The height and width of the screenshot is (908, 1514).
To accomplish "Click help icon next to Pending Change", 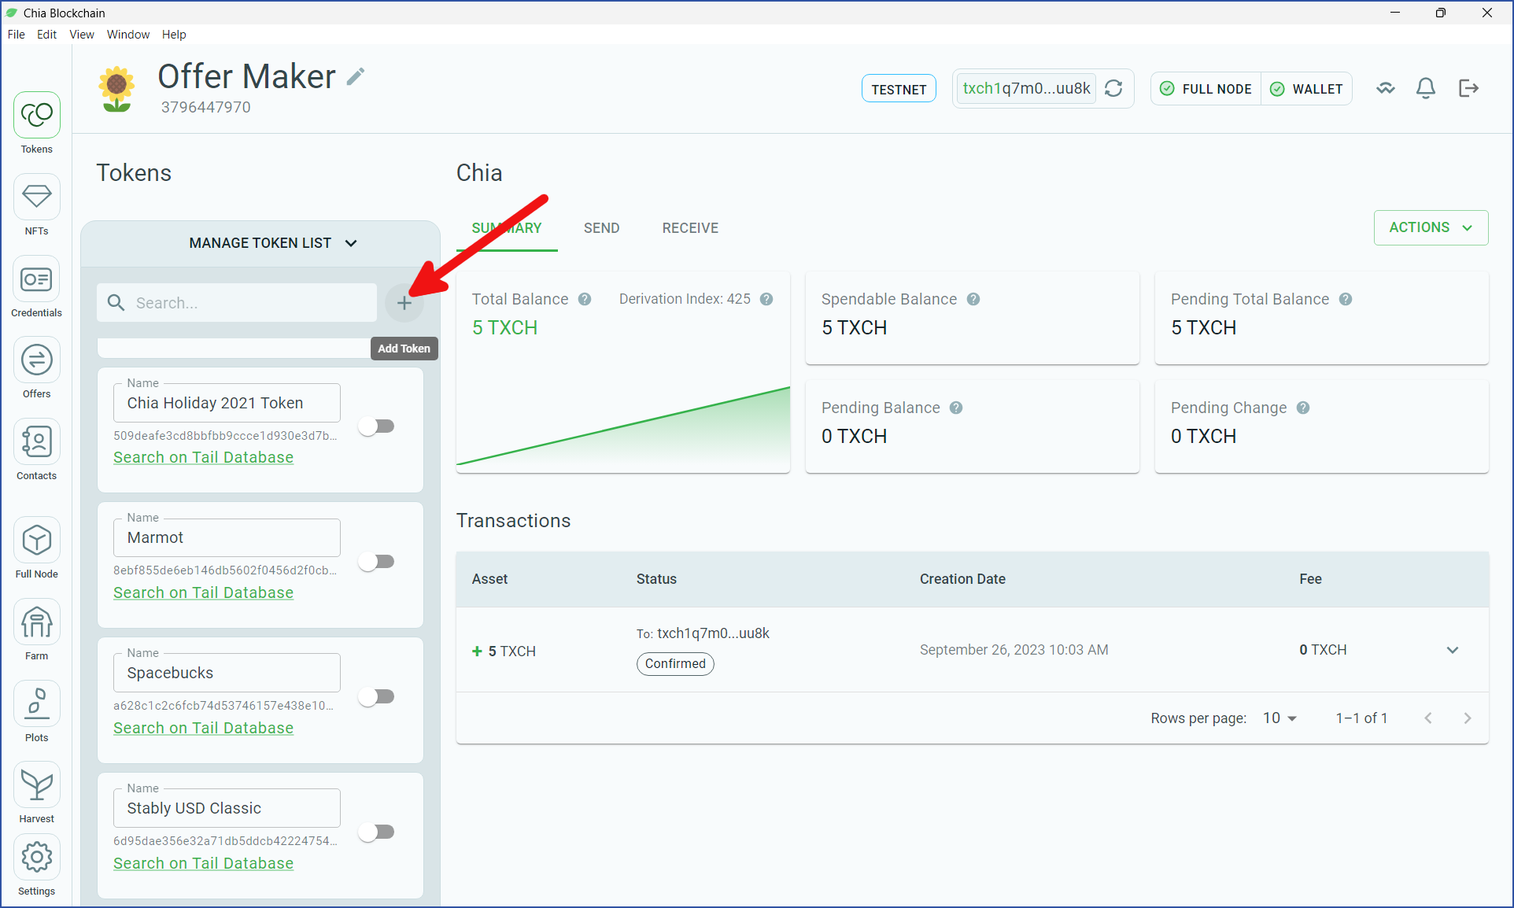I will (1303, 408).
